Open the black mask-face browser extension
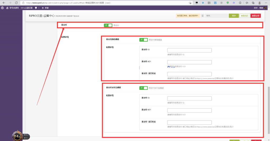Image resolution: width=270 pixels, height=141 pixels. 197,3
